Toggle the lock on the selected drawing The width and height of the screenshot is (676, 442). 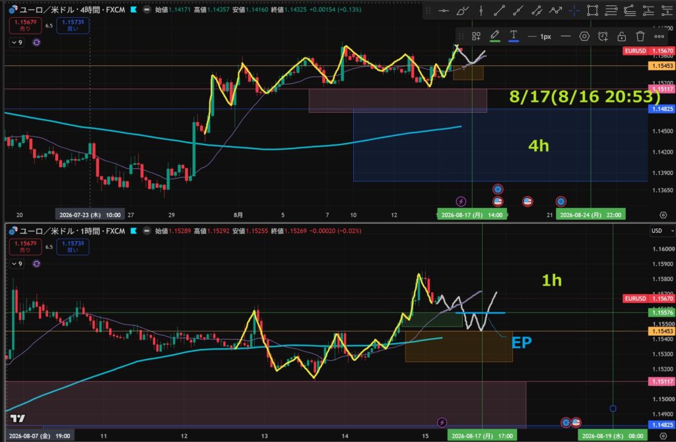coord(621,37)
